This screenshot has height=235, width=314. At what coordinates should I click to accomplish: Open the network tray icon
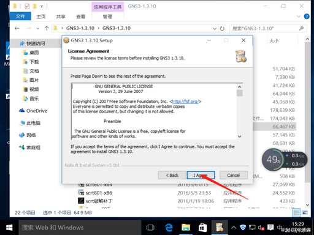click(252, 227)
